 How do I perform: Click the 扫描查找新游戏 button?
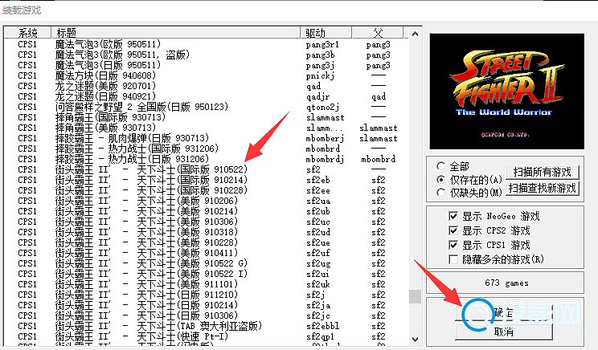[542, 188]
